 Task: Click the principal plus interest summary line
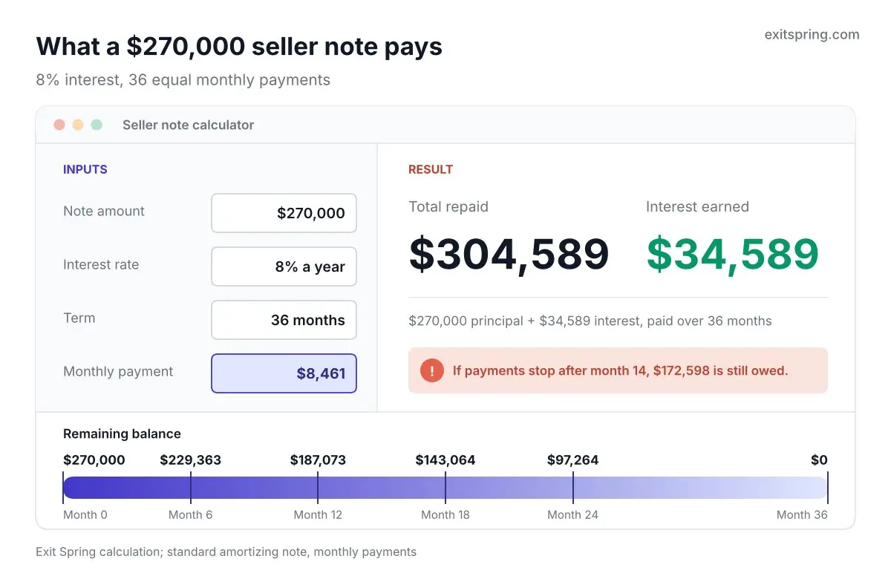click(590, 321)
